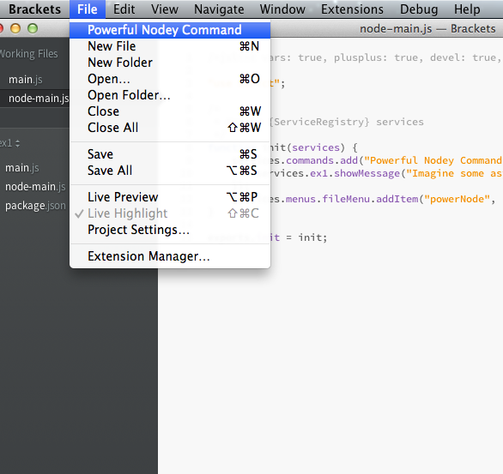Image resolution: width=503 pixels, height=474 pixels.
Task: Click the showMessage call in code
Action: (x=367, y=173)
